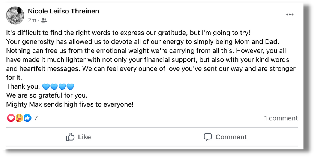Click the "Mighty Max sends high fives" line

[70, 104]
